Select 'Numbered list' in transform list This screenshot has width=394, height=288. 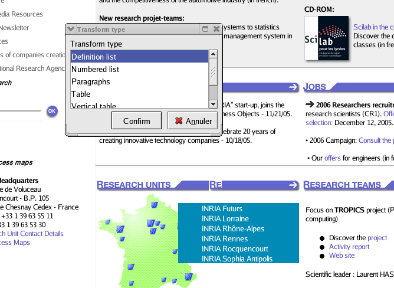click(139, 69)
